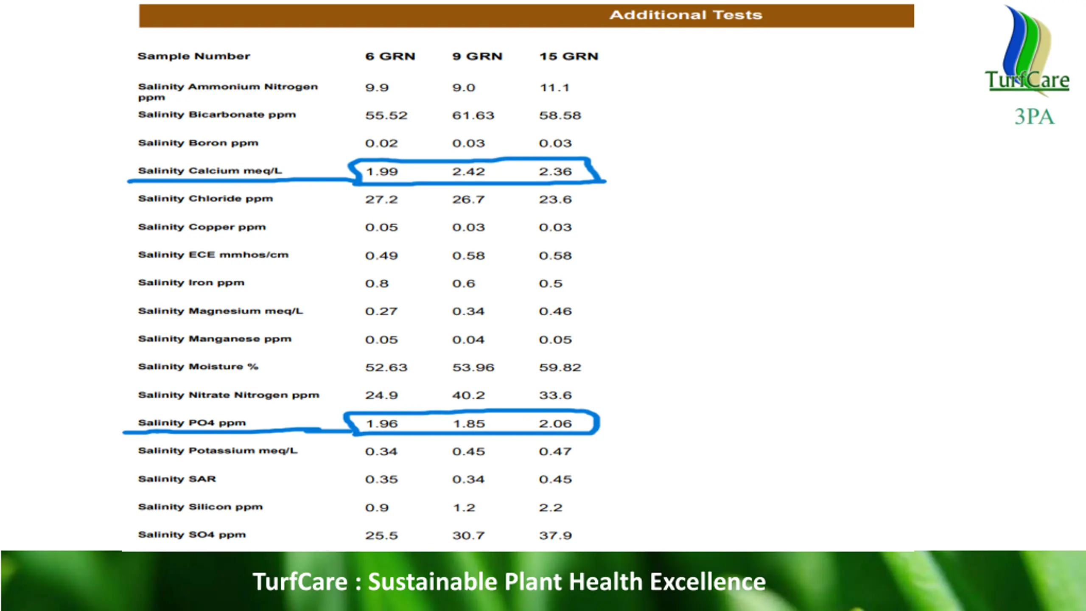Select Moisture value 52.63
This screenshot has width=1086, height=611.
386,367
